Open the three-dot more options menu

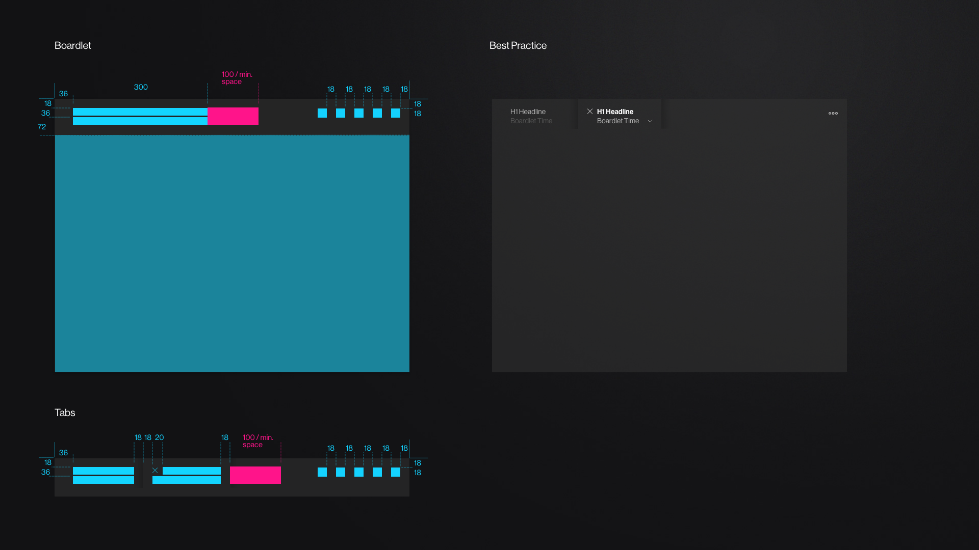(x=833, y=113)
